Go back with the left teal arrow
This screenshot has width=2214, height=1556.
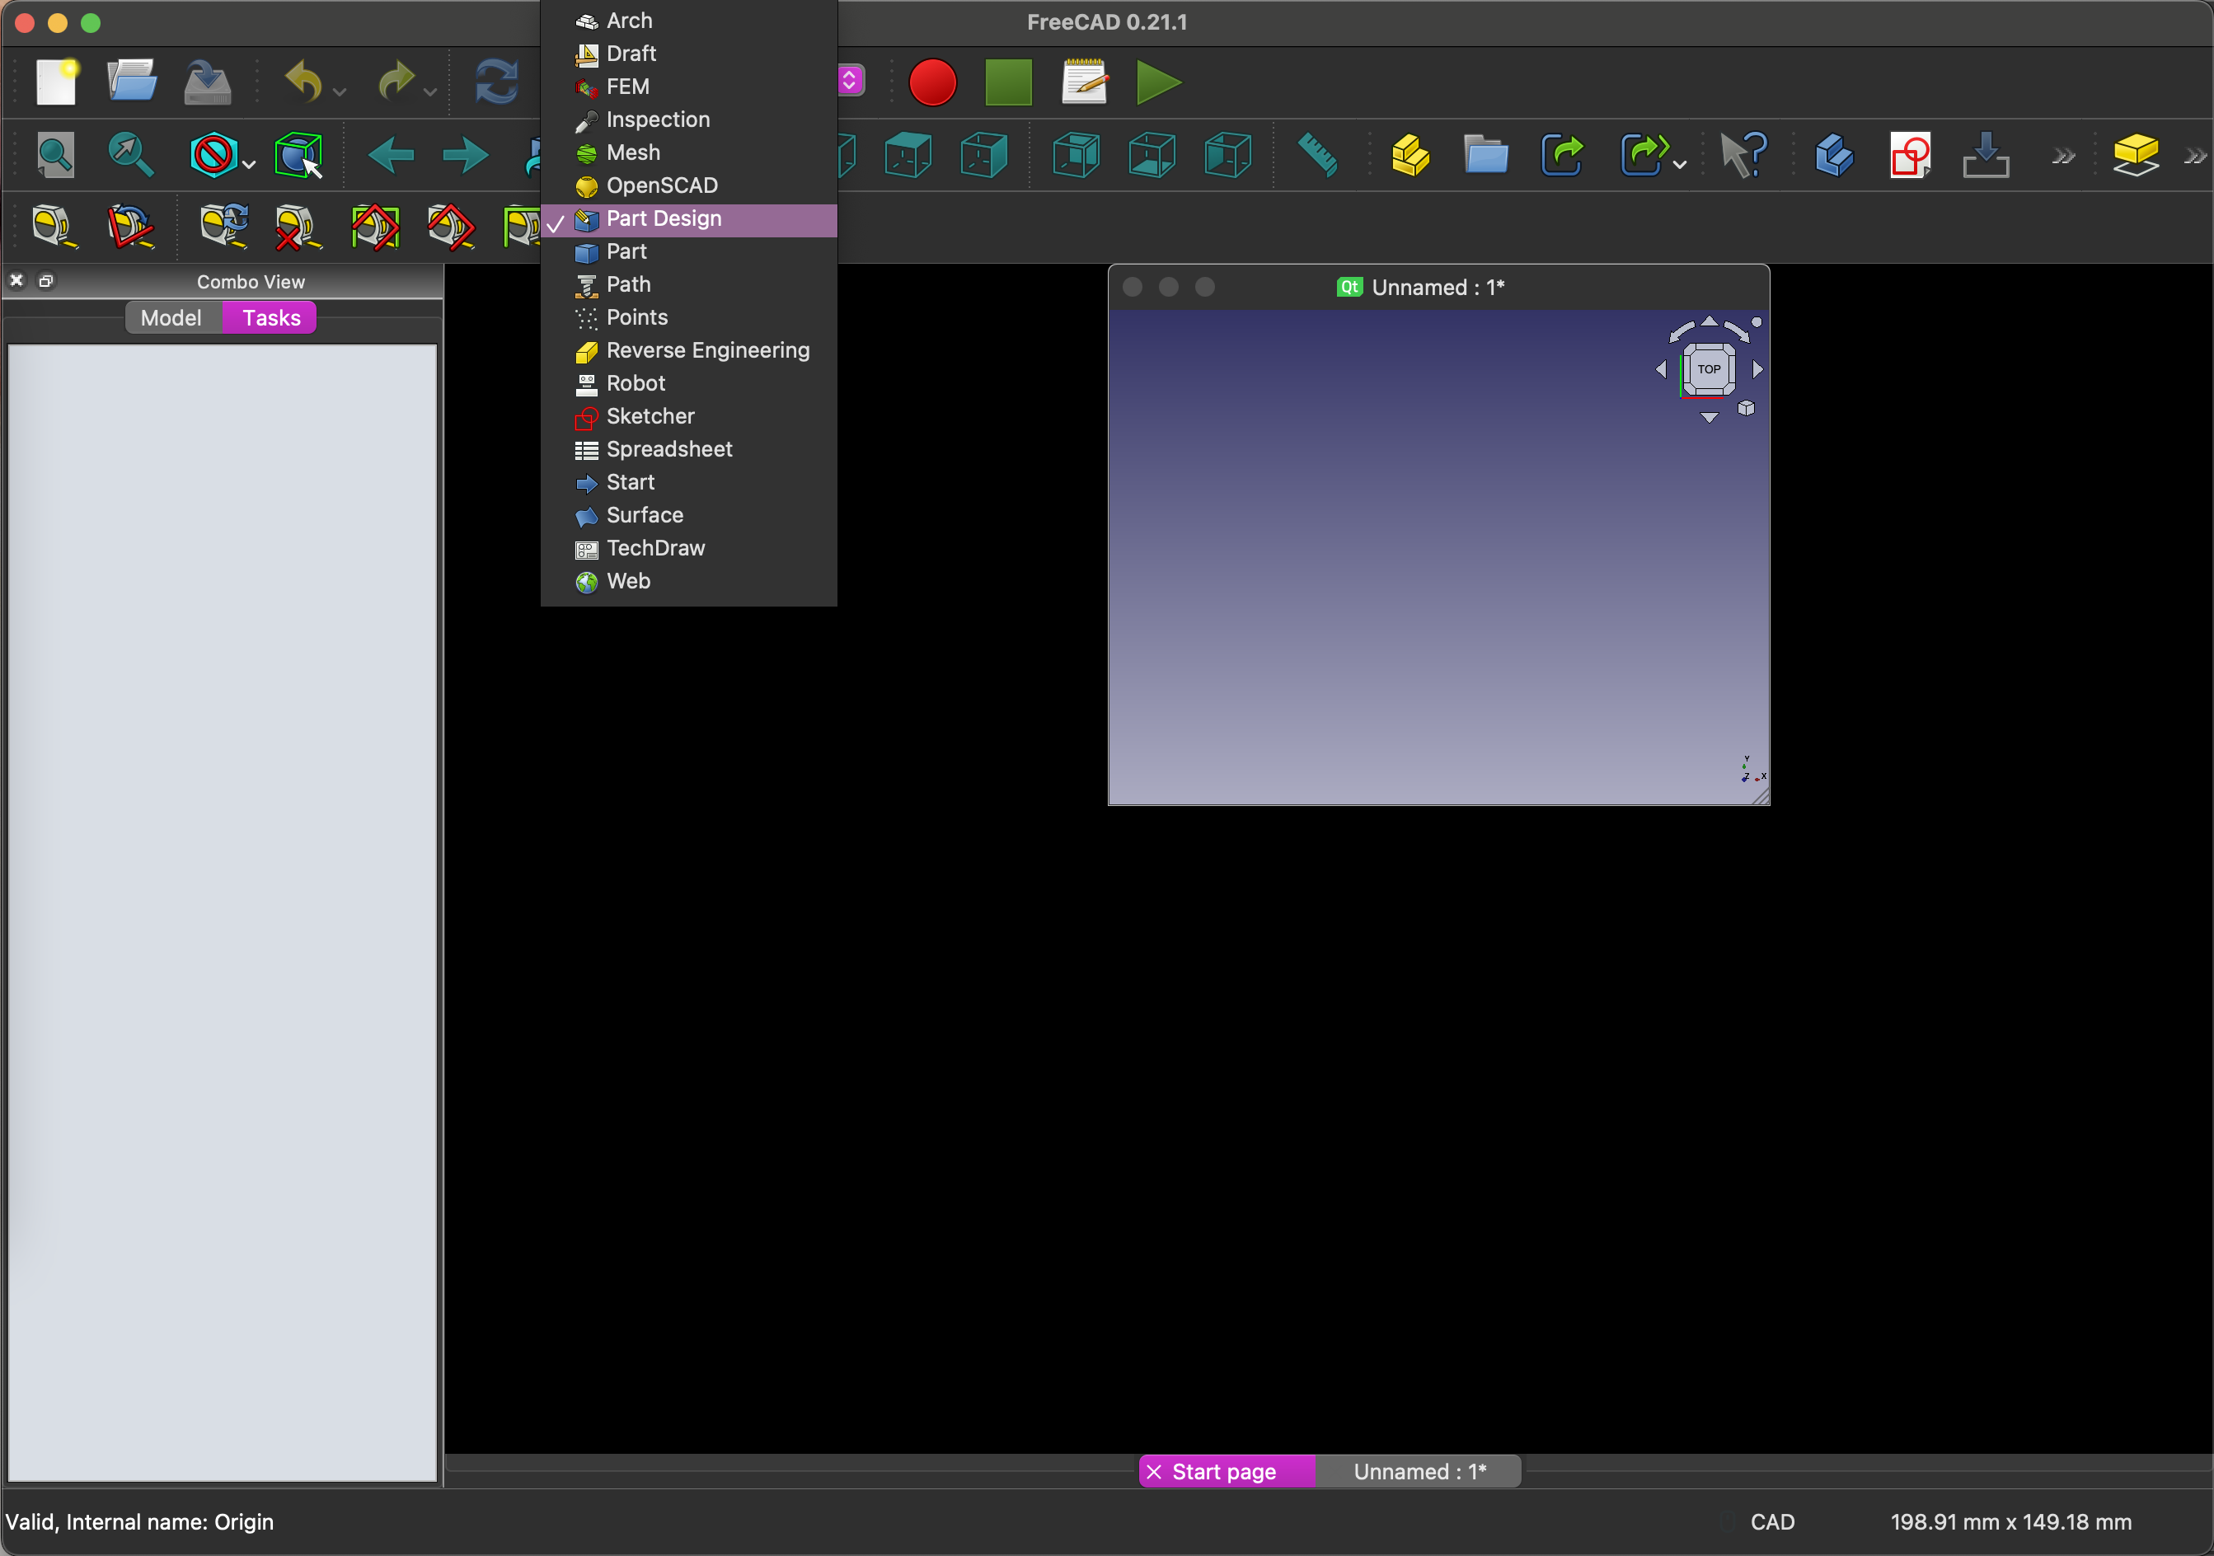click(x=391, y=155)
